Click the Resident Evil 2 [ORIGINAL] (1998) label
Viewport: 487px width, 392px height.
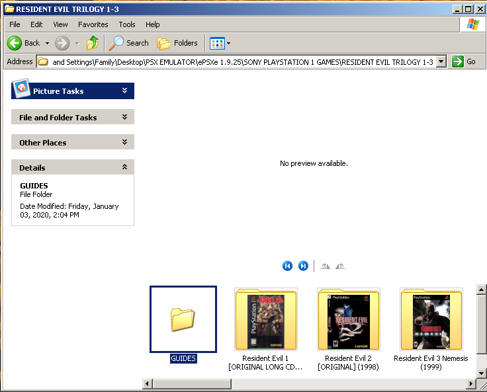click(348, 362)
